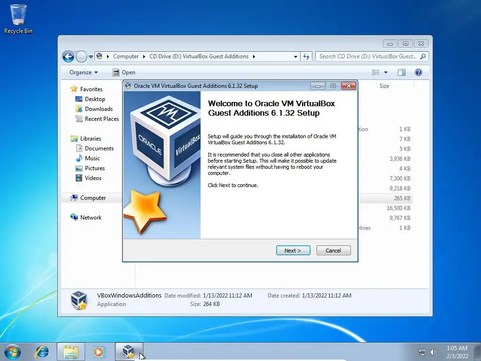Open address bar history dropdown
The width and height of the screenshot is (481, 361).
pyautogui.click(x=295, y=57)
